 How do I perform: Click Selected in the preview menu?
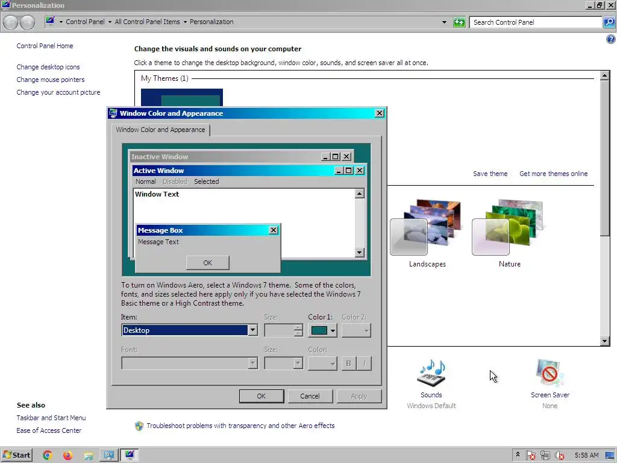(x=206, y=181)
